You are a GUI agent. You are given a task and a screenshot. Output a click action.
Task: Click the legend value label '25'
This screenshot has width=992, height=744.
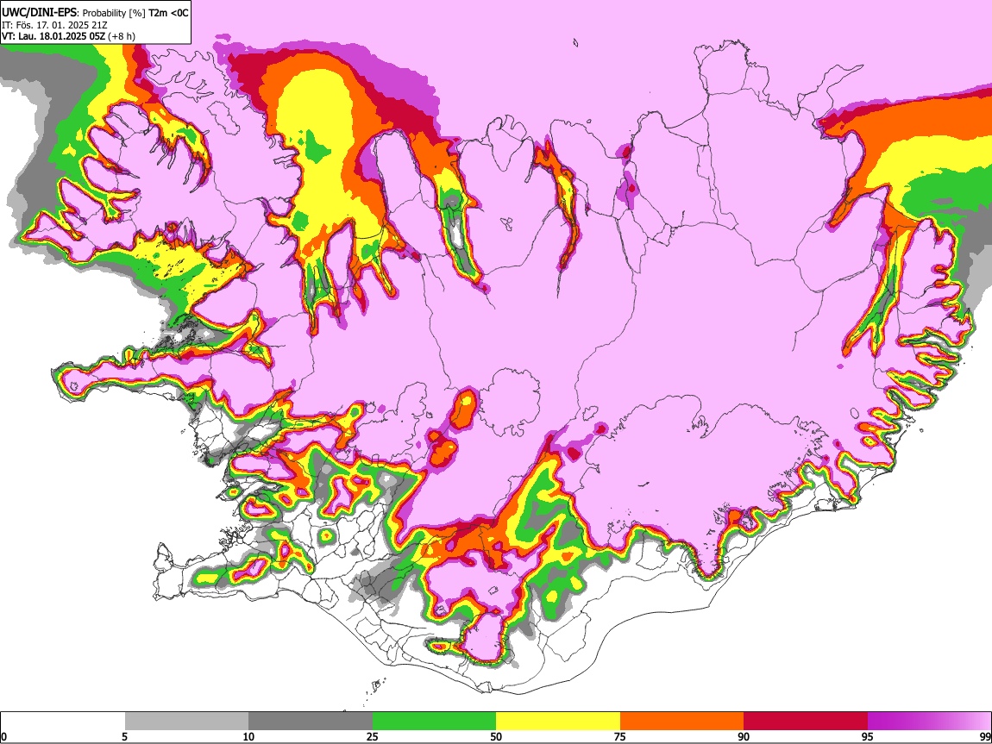tap(373, 737)
